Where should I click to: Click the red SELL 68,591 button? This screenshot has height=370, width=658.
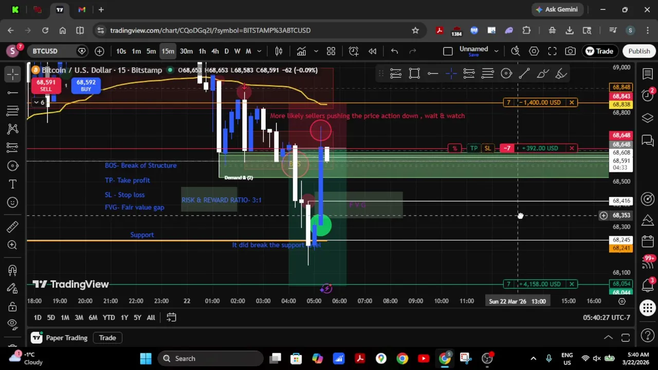(x=46, y=86)
